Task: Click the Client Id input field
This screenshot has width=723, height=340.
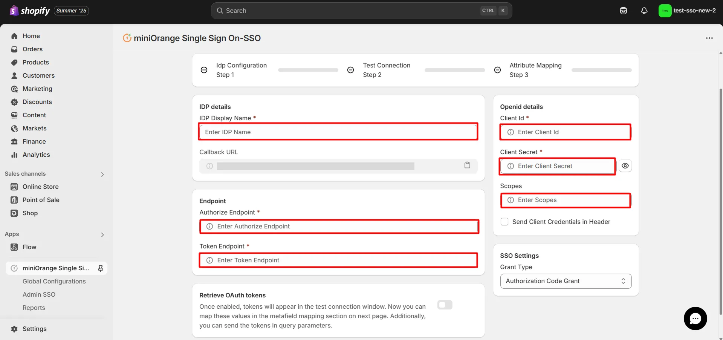Action: point(566,132)
